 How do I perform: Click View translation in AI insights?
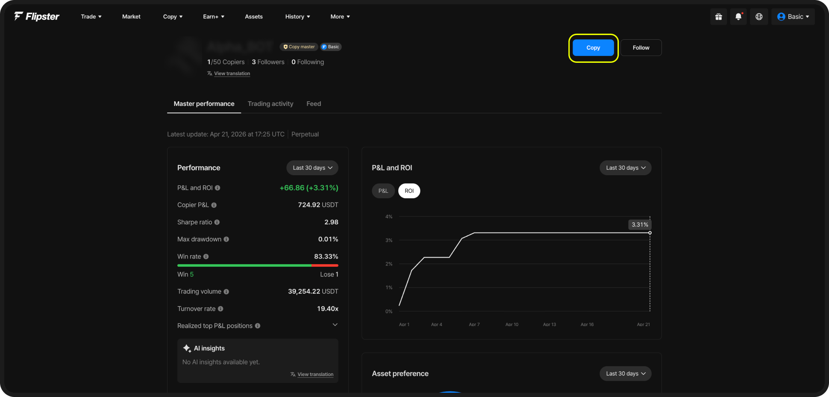315,374
